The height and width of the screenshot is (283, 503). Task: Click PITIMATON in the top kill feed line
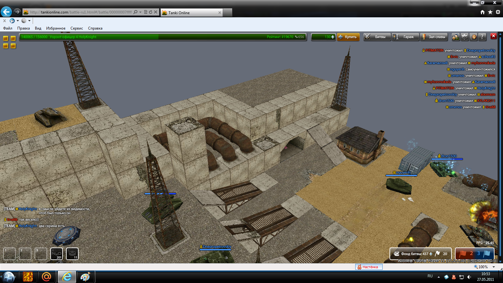[x=434, y=50]
